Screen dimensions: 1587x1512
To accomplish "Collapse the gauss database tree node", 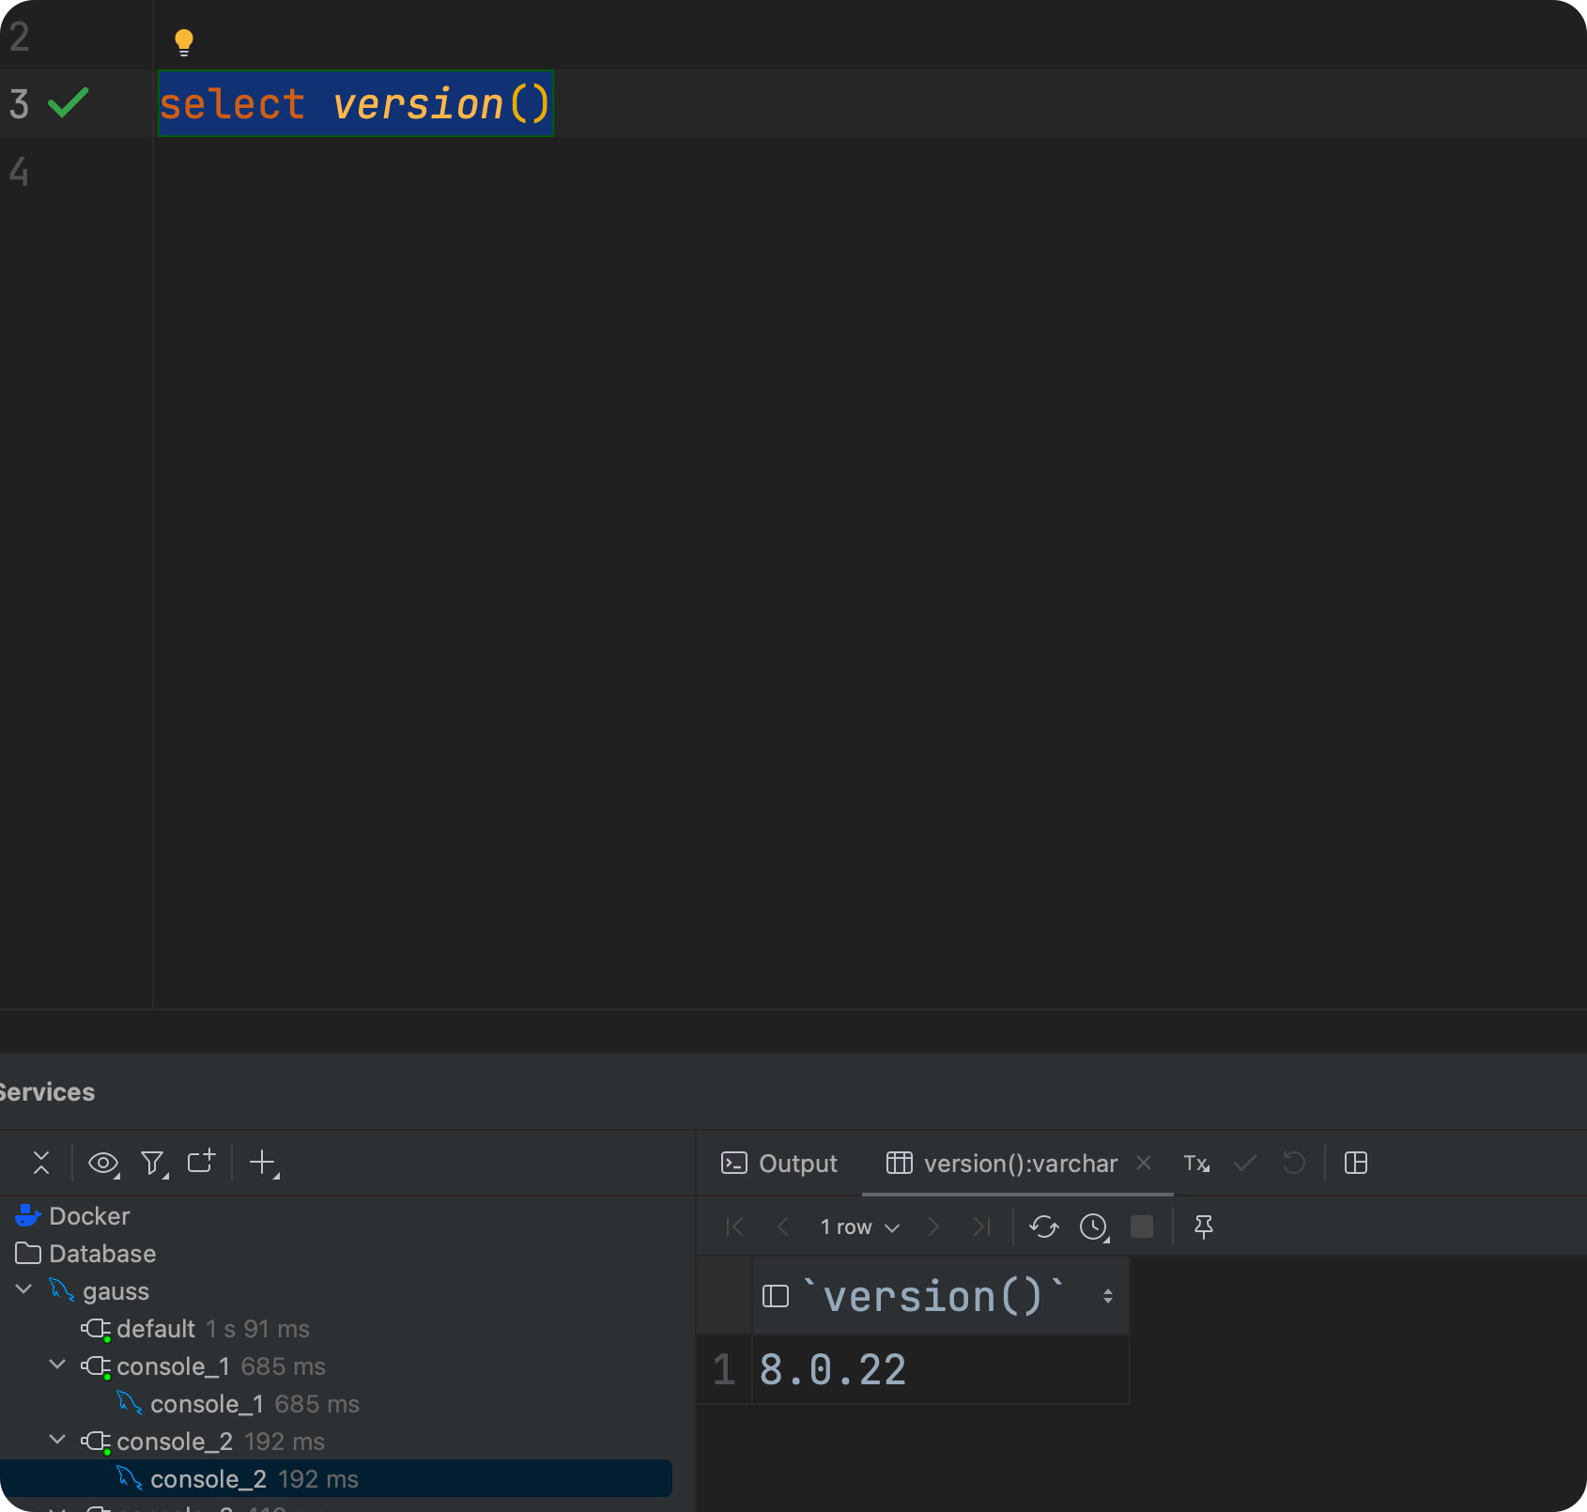I will pos(24,1290).
